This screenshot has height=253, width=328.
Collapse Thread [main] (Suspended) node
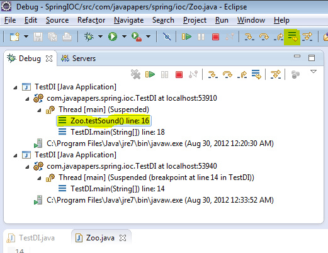[x=39, y=110]
